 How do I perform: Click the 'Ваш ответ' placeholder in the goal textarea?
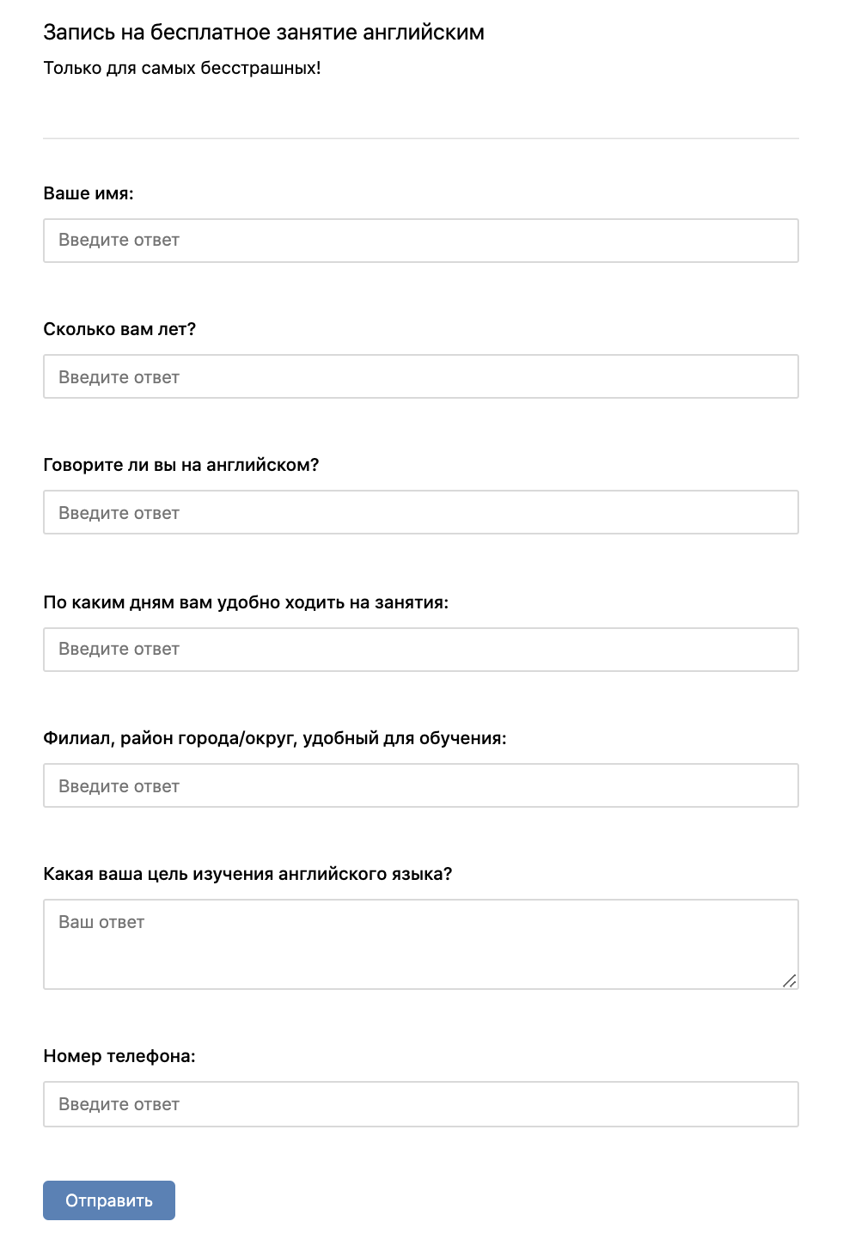coord(101,922)
